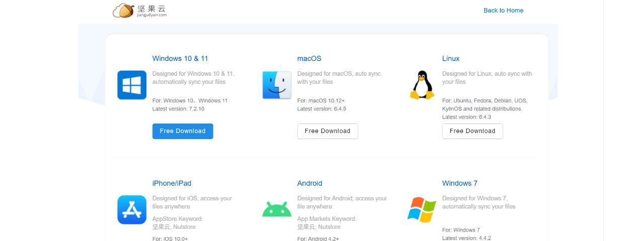Image resolution: width=625 pixels, height=241 pixels.
Task: Select the Linux title link
Action: click(x=451, y=59)
